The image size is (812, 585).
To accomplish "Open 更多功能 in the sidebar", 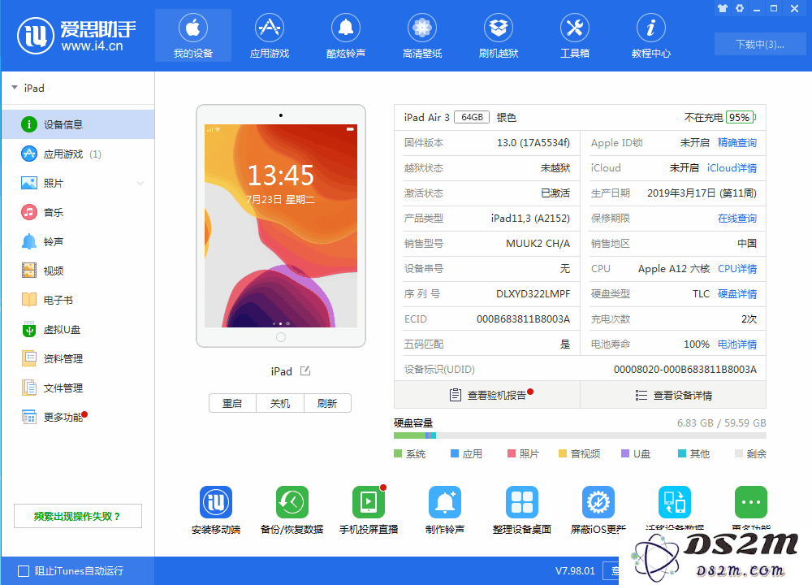I will point(78,417).
